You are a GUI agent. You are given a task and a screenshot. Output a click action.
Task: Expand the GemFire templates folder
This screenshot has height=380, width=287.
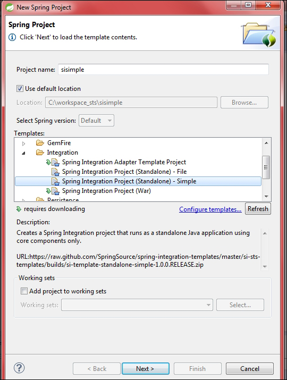click(23, 143)
